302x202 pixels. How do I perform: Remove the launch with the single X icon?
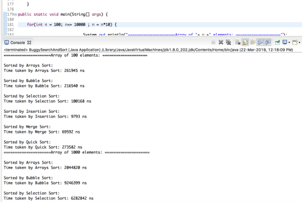tap(221, 42)
